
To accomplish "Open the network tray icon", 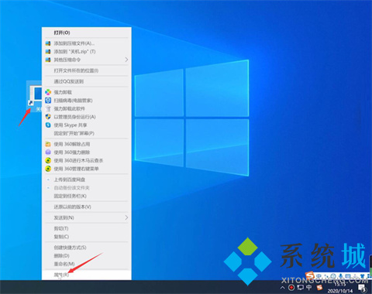I will tap(300, 287).
